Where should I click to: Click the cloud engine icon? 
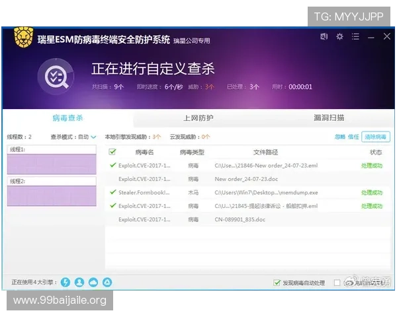coord(93,282)
